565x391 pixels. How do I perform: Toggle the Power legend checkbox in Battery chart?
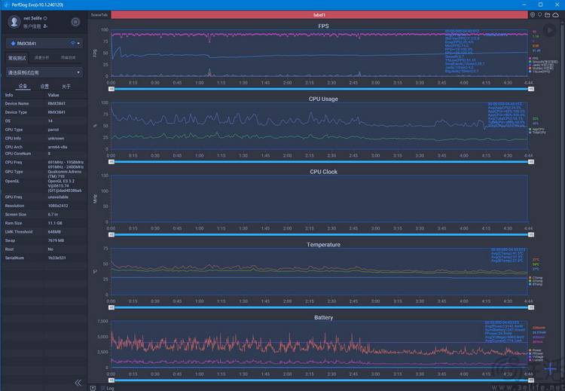530,350
